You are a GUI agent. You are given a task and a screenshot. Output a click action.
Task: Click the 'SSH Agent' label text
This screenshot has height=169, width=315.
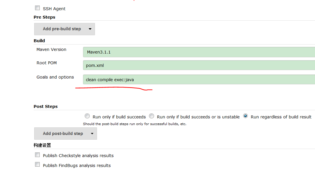click(54, 9)
